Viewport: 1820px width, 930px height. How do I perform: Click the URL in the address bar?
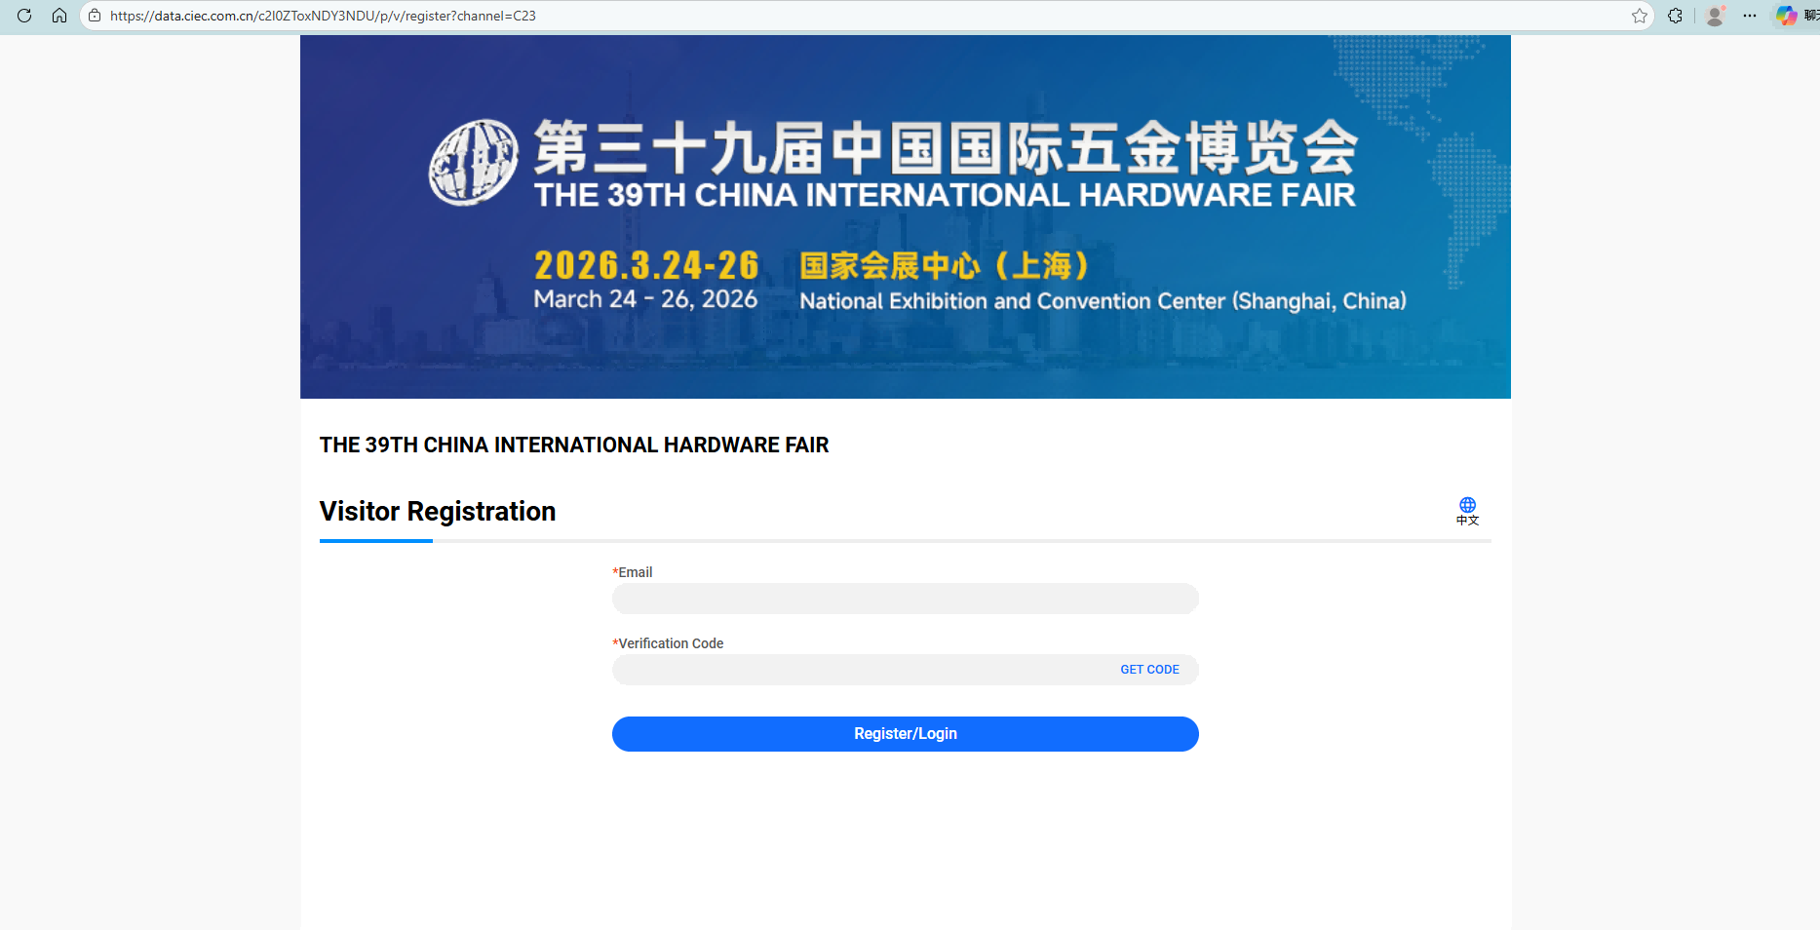(323, 16)
